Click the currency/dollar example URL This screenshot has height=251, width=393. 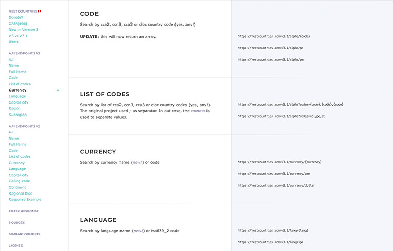[x=277, y=186]
